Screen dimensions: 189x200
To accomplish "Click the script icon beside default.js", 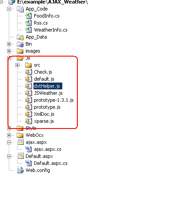I will point(29,79).
